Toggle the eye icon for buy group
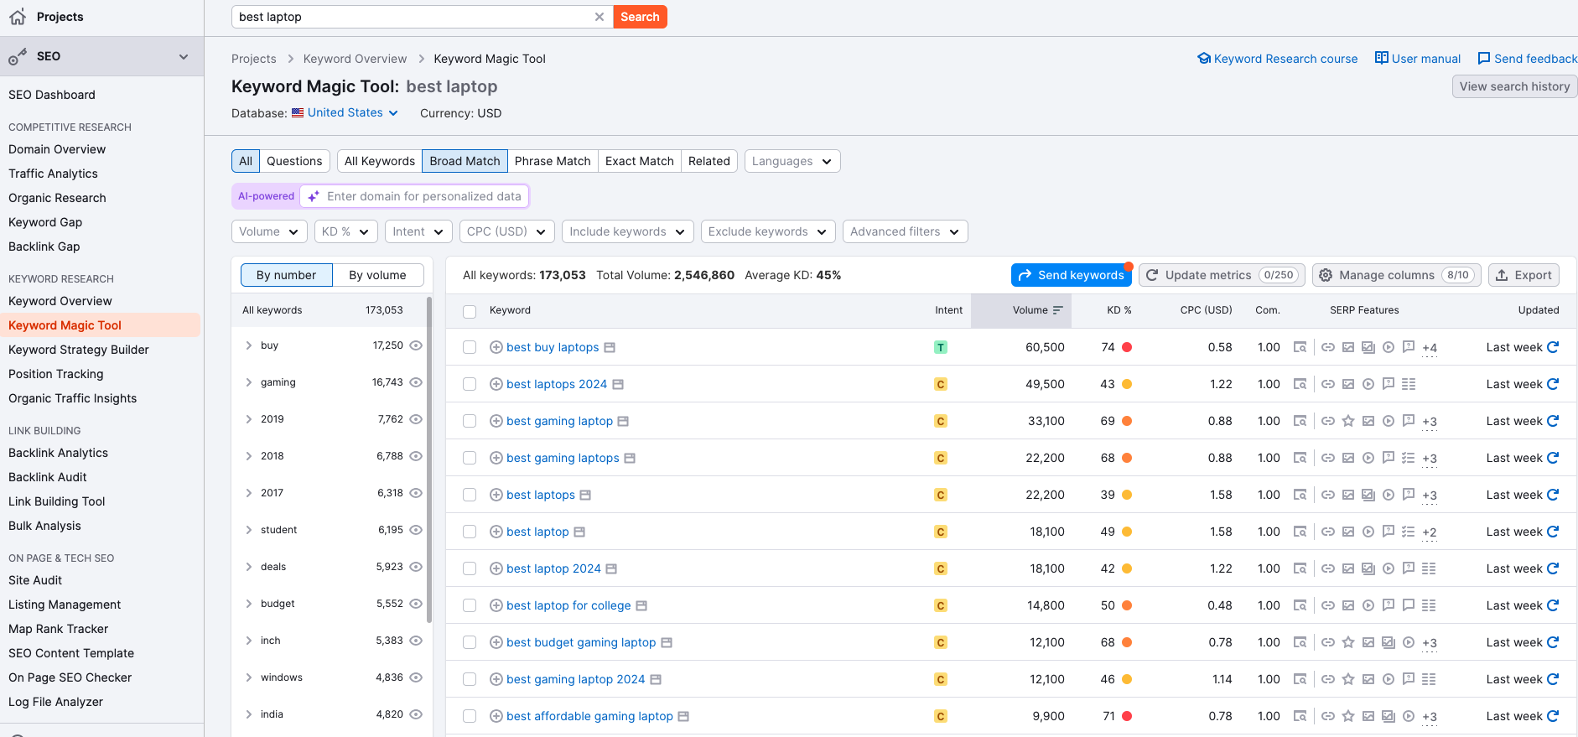The image size is (1578, 737). (x=416, y=345)
